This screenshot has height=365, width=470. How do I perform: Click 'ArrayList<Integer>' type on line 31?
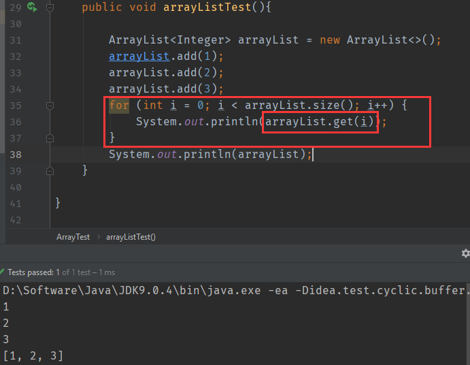coord(169,40)
